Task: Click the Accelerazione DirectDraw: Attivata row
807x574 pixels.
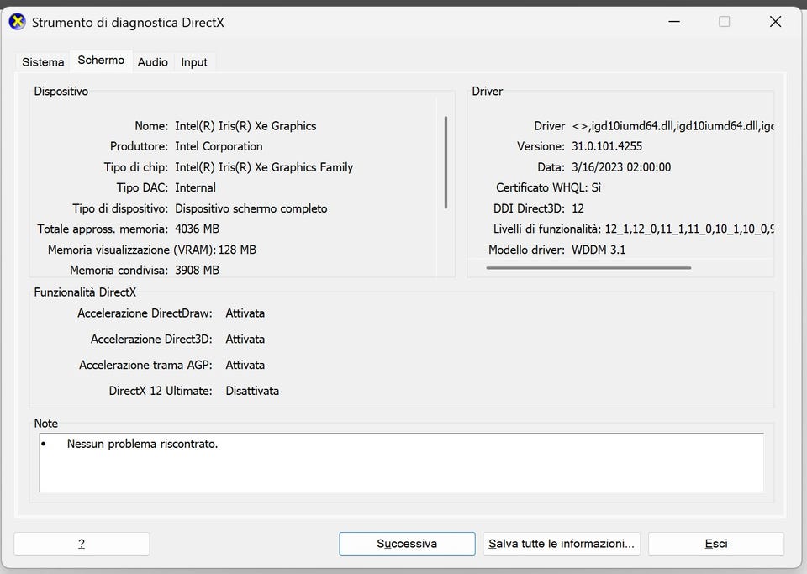Action: [x=171, y=313]
